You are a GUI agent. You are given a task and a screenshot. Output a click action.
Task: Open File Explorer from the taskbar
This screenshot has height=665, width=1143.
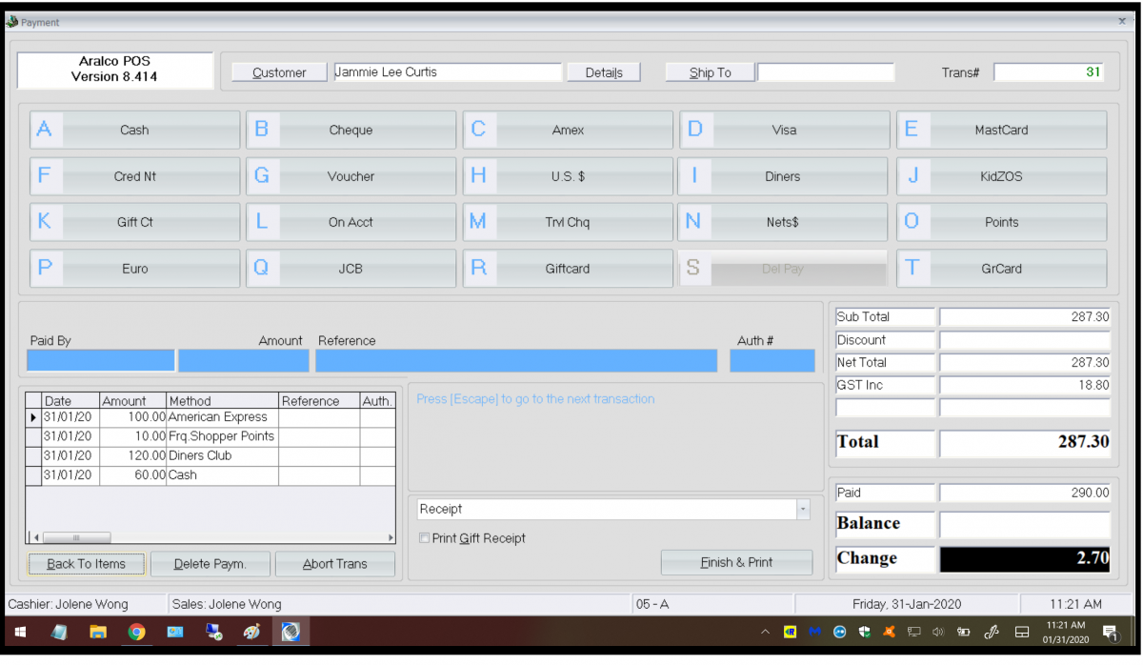(x=97, y=631)
